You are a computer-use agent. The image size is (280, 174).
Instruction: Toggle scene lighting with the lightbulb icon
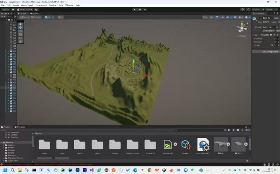tap(217, 17)
